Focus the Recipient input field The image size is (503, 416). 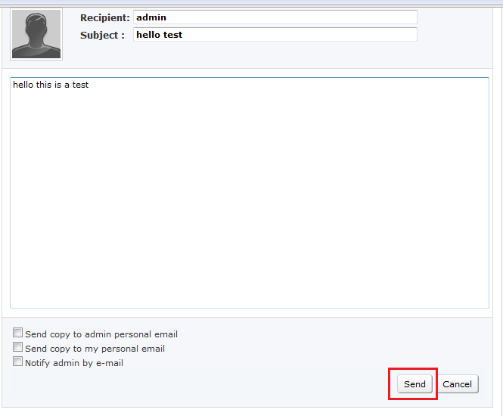tap(275, 17)
